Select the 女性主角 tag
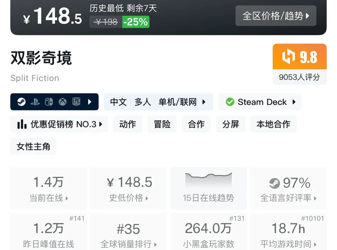The width and height of the screenshot is (337, 250). 33,147
